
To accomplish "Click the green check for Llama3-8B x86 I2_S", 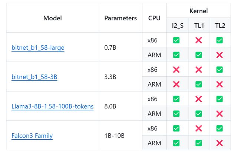I will tap(176, 99).
